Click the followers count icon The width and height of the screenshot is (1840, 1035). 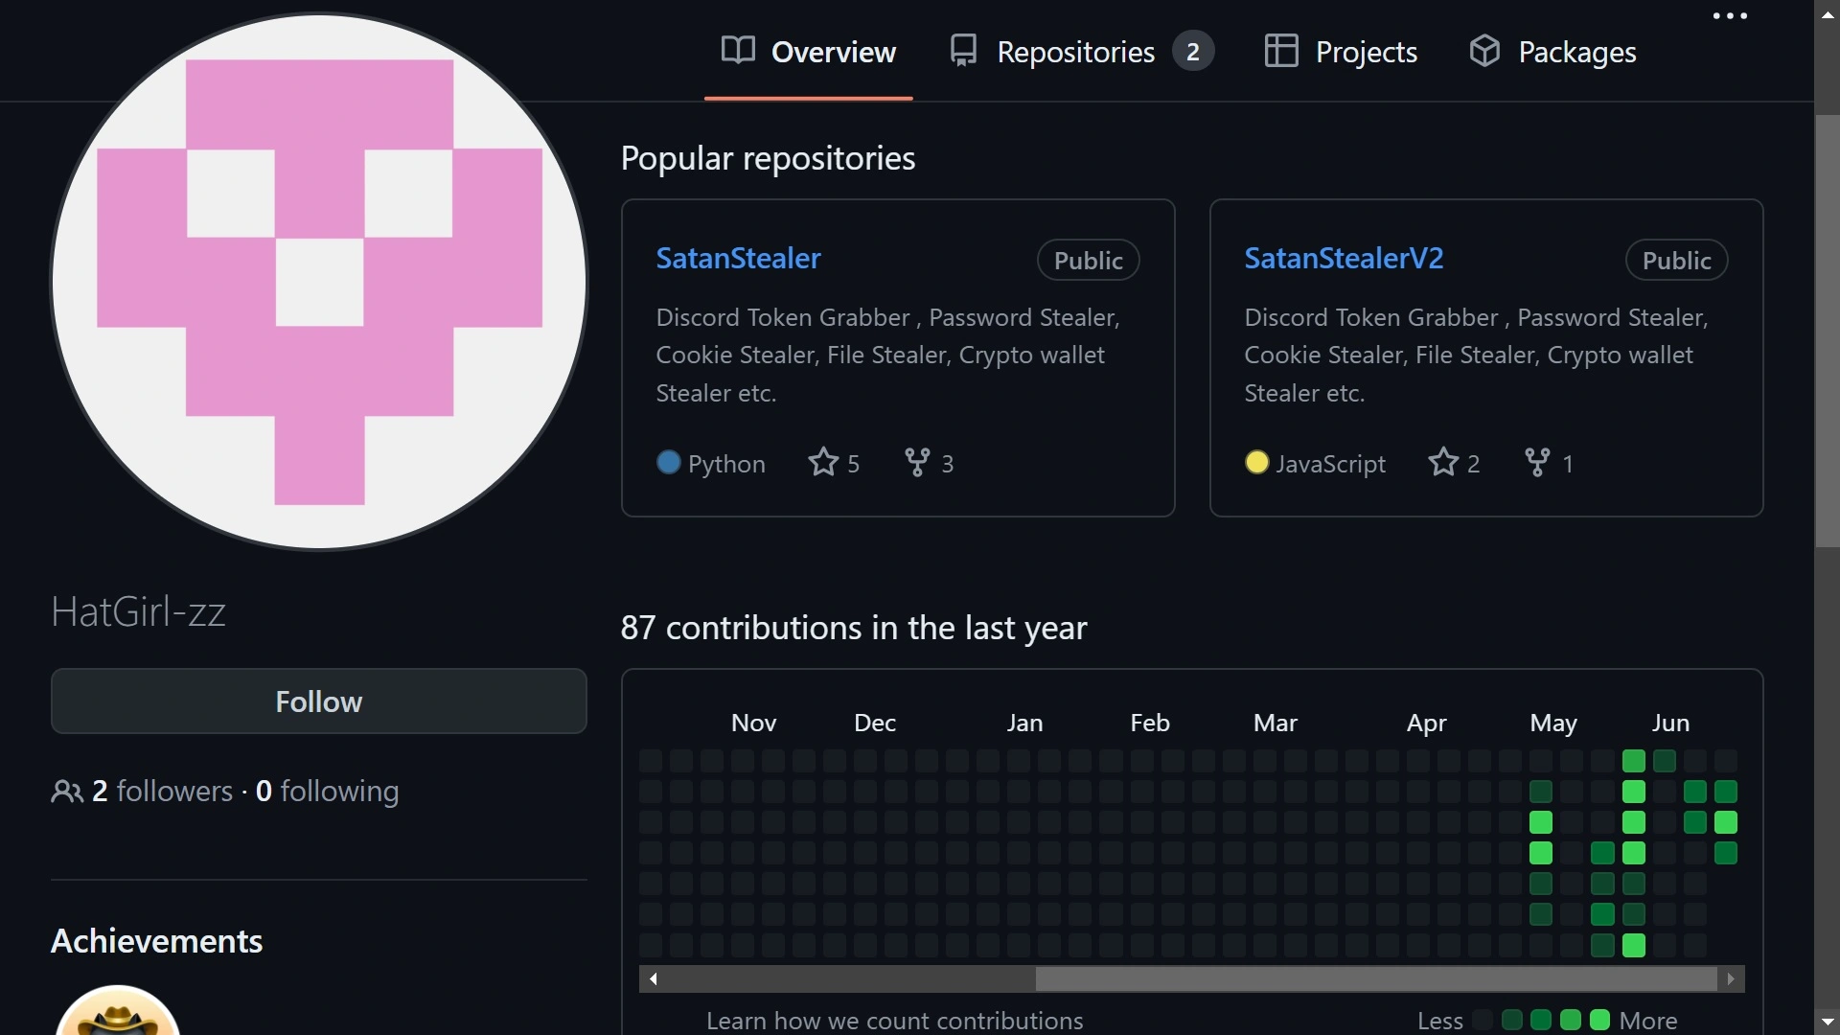pyautogui.click(x=66, y=791)
